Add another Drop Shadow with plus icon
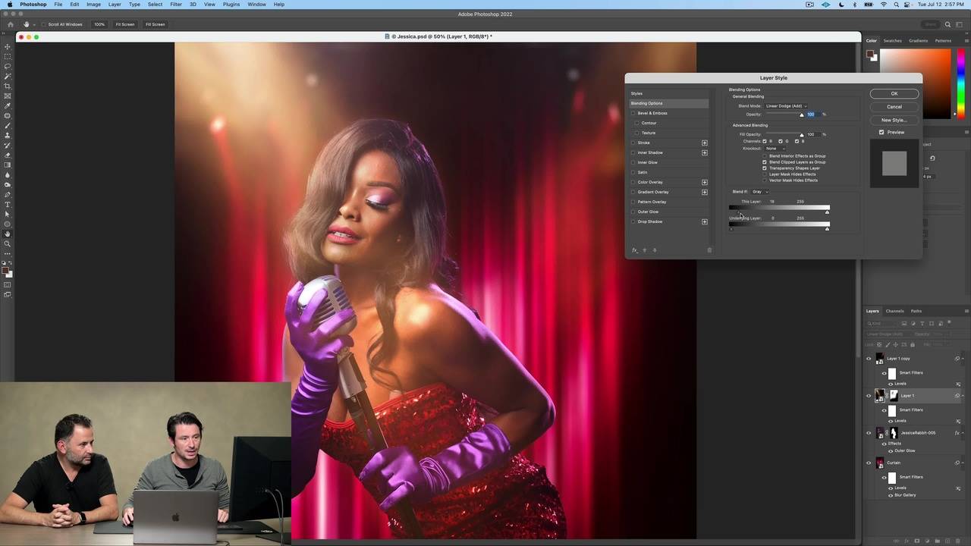971x546 pixels. tap(705, 221)
